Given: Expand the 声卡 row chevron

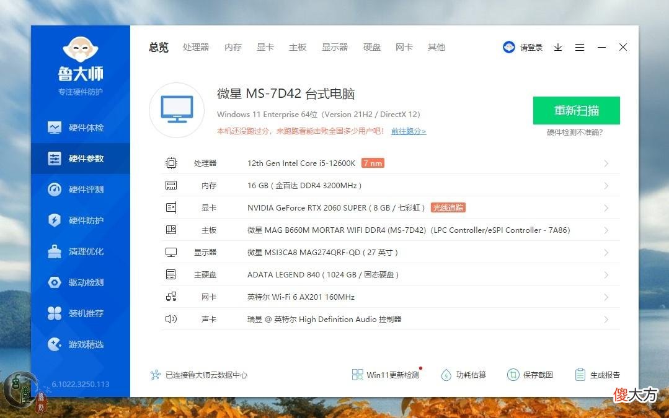Looking at the screenshot, I should (606, 320).
